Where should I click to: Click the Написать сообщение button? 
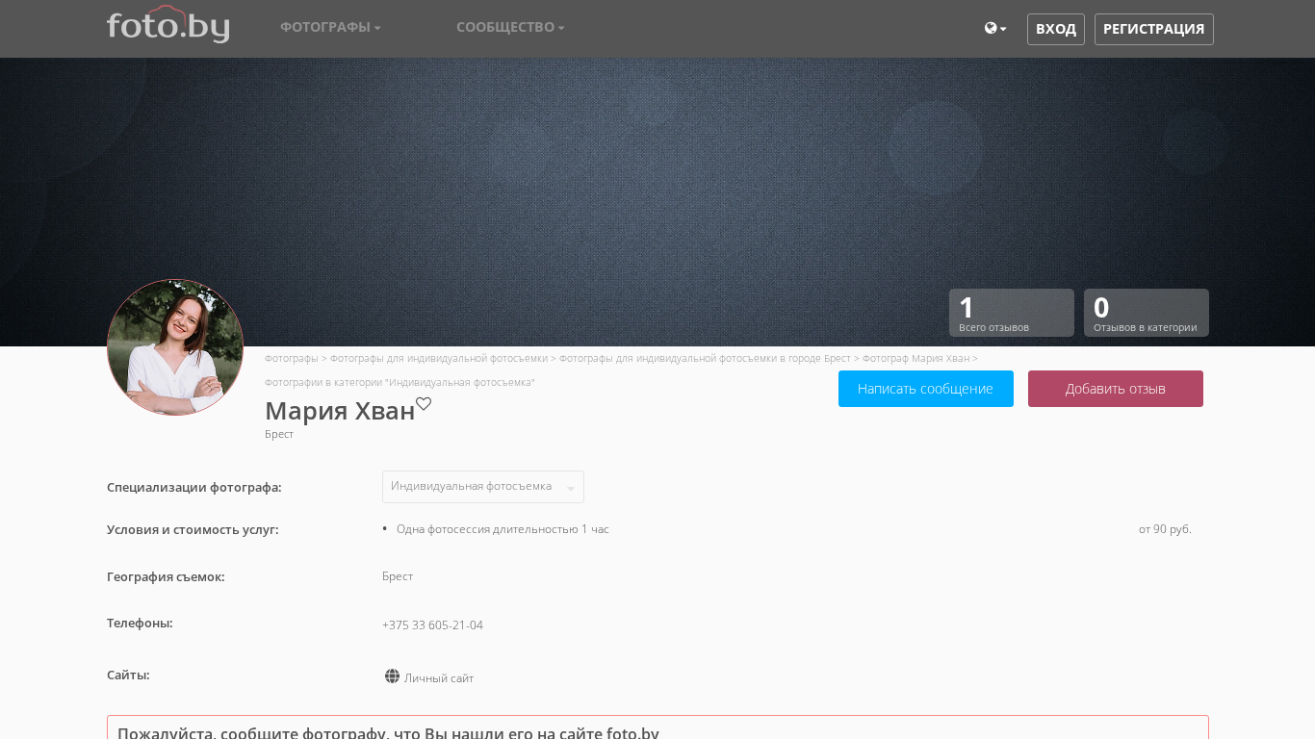(925, 389)
